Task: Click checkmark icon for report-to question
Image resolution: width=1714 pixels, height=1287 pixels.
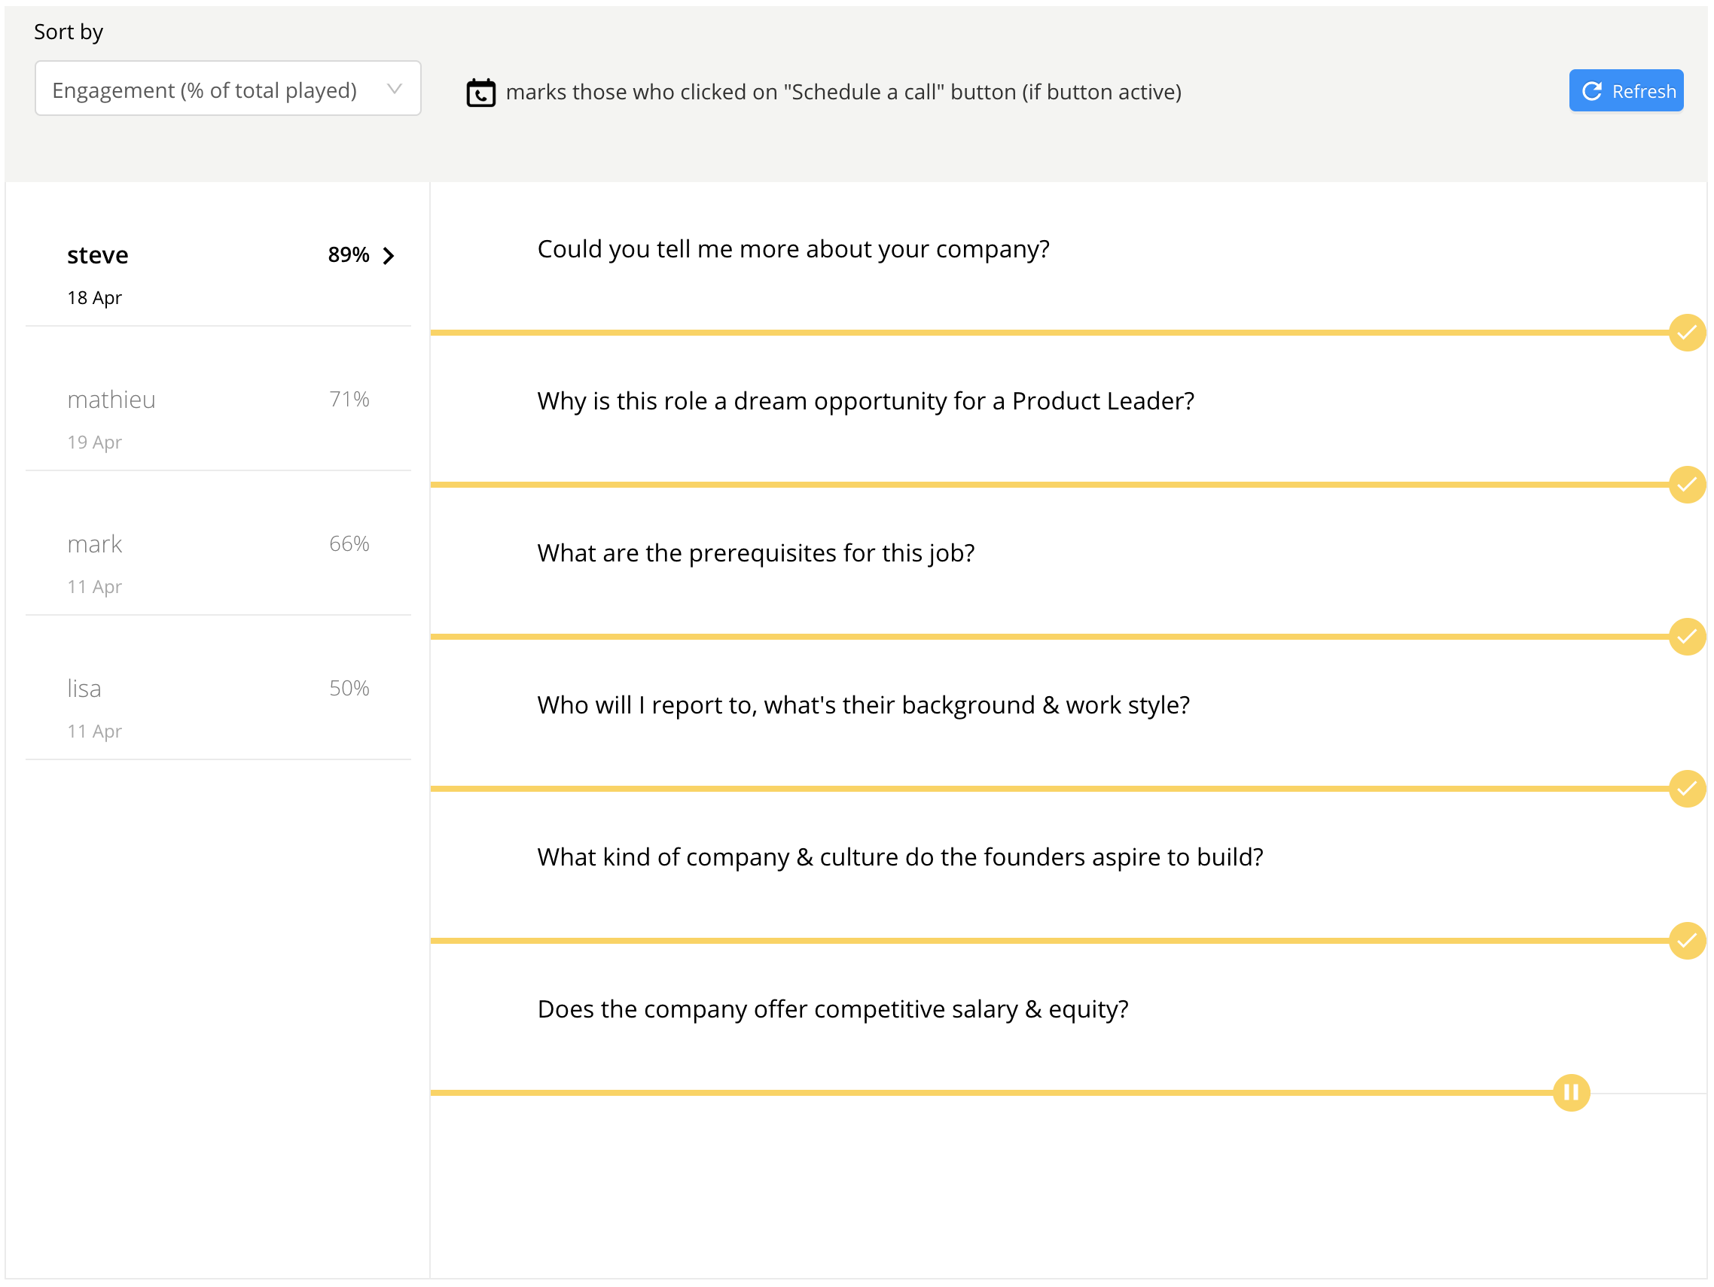Action: point(1686,789)
